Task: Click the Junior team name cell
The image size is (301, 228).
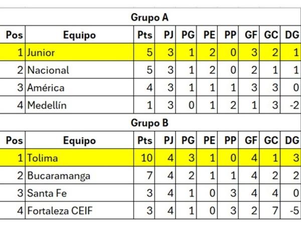Action: click(79, 53)
